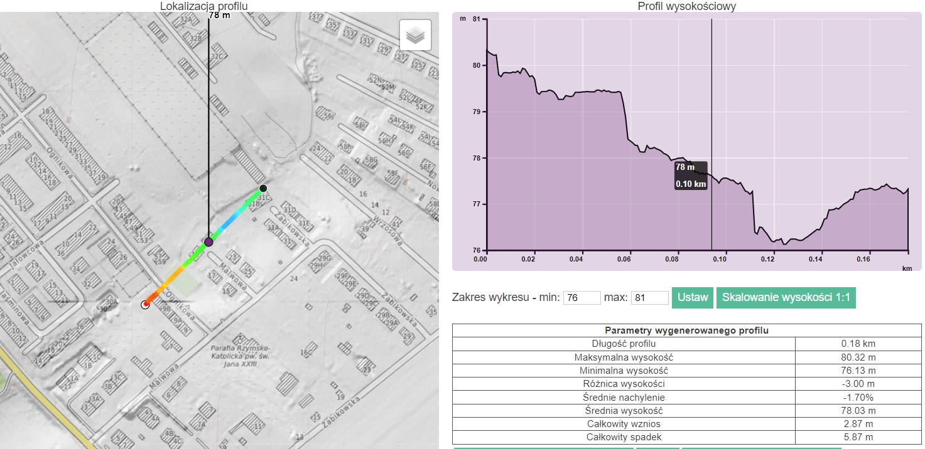This screenshot has height=449, width=925.
Task: Select the Średnie nachylenie row
Action: pos(686,397)
